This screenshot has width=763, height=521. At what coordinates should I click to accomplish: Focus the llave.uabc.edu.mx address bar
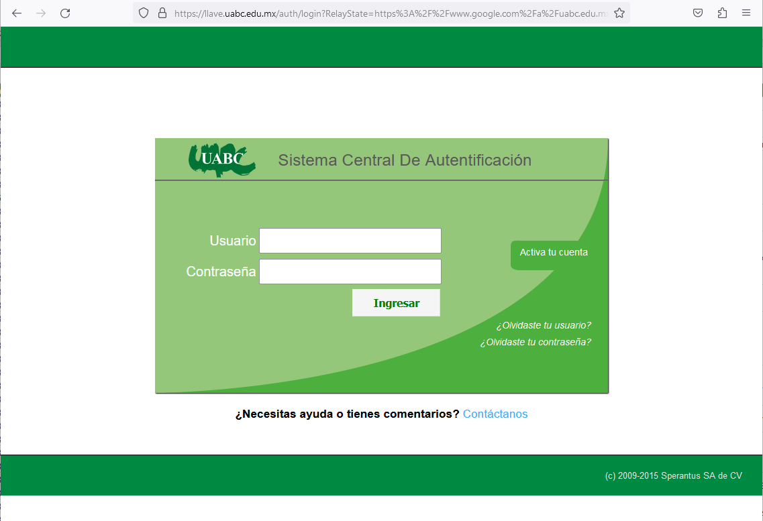[389, 13]
